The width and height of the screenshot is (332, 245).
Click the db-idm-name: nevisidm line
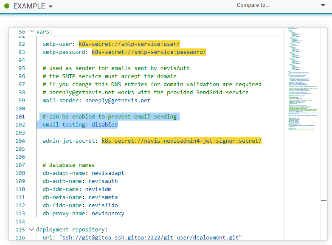pos(77,189)
